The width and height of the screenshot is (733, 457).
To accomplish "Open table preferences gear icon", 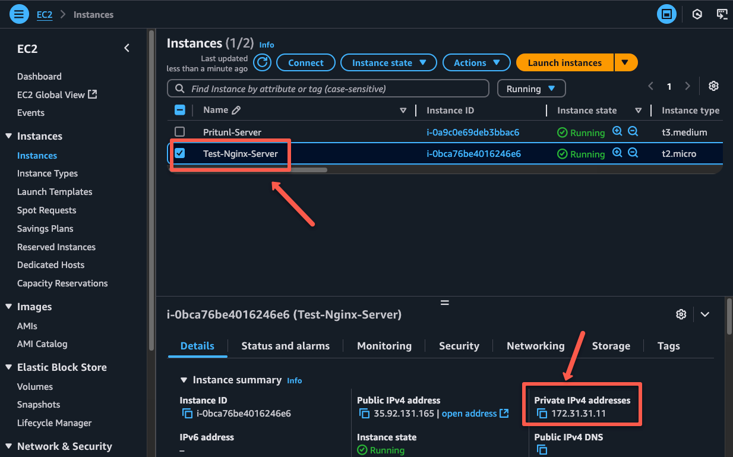I will pyautogui.click(x=713, y=86).
